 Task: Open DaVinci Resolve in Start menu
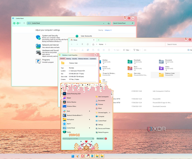pyautogui.click(x=69, y=102)
